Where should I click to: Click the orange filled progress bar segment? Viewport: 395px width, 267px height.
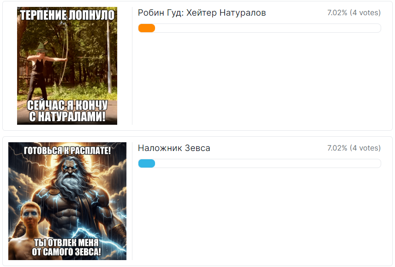click(147, 28)
